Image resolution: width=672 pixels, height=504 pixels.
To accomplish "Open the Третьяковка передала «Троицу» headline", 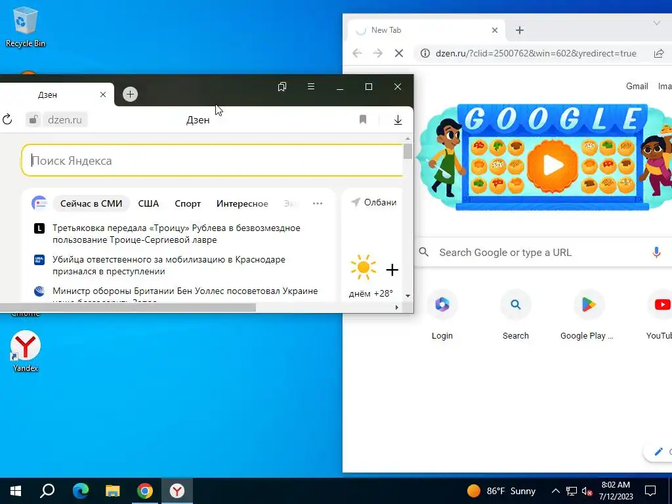I will click(176, 234).
